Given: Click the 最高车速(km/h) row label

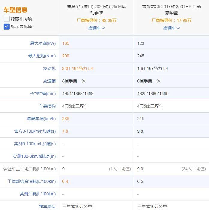Looking at the screenshot, I should coord(41,119).
